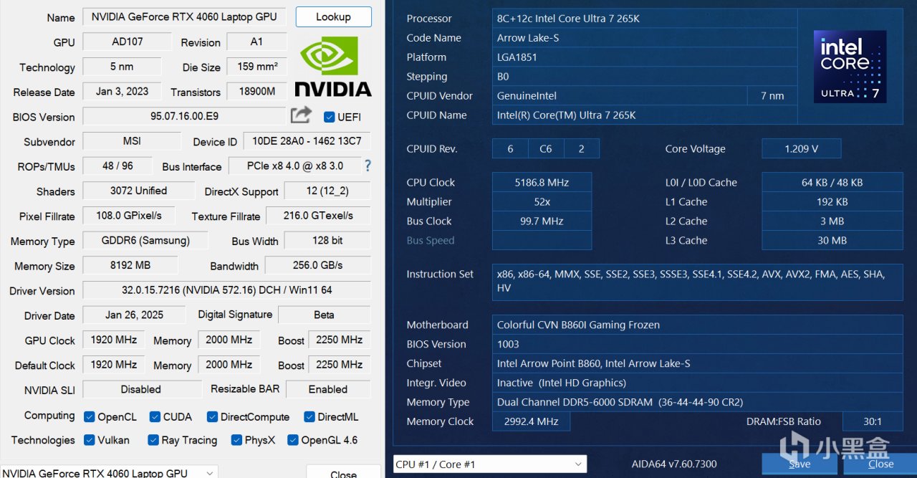Click the AIDA64 BIOS Version value 1003

coord(697,345)
